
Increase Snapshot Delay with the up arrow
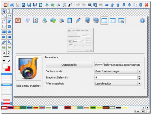point(139,76)
